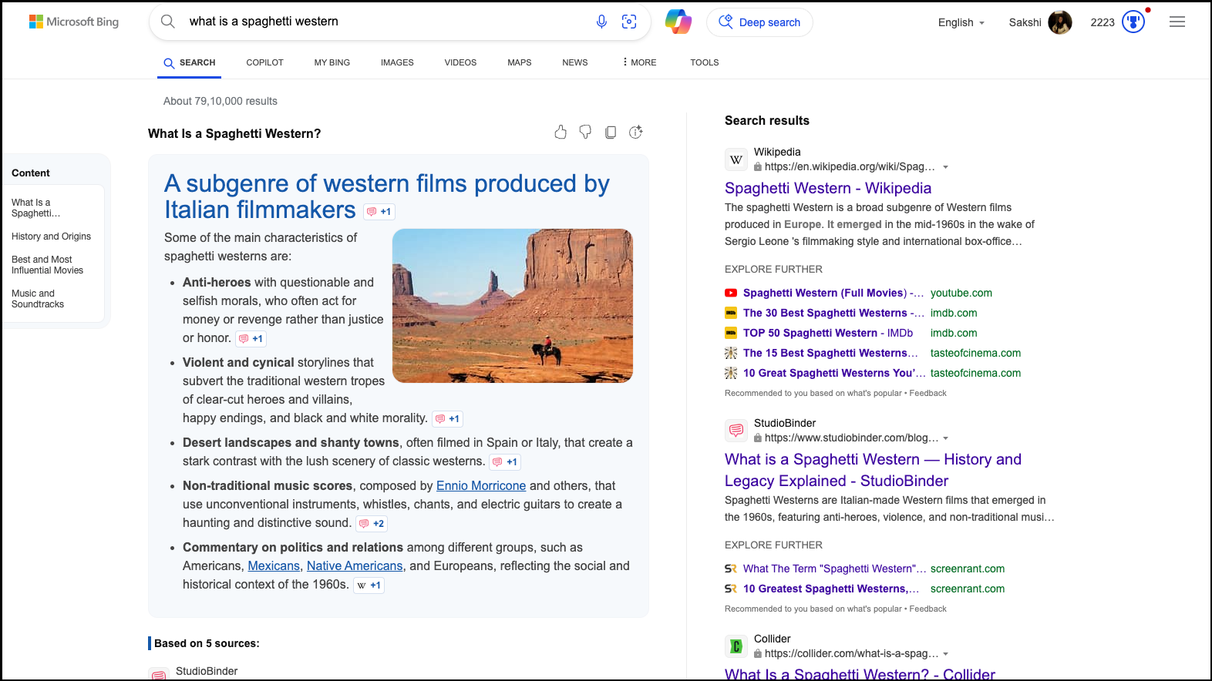Click the 2223 rewards points count
The image size is (1212, 681).
click(x=1103, y=22)
